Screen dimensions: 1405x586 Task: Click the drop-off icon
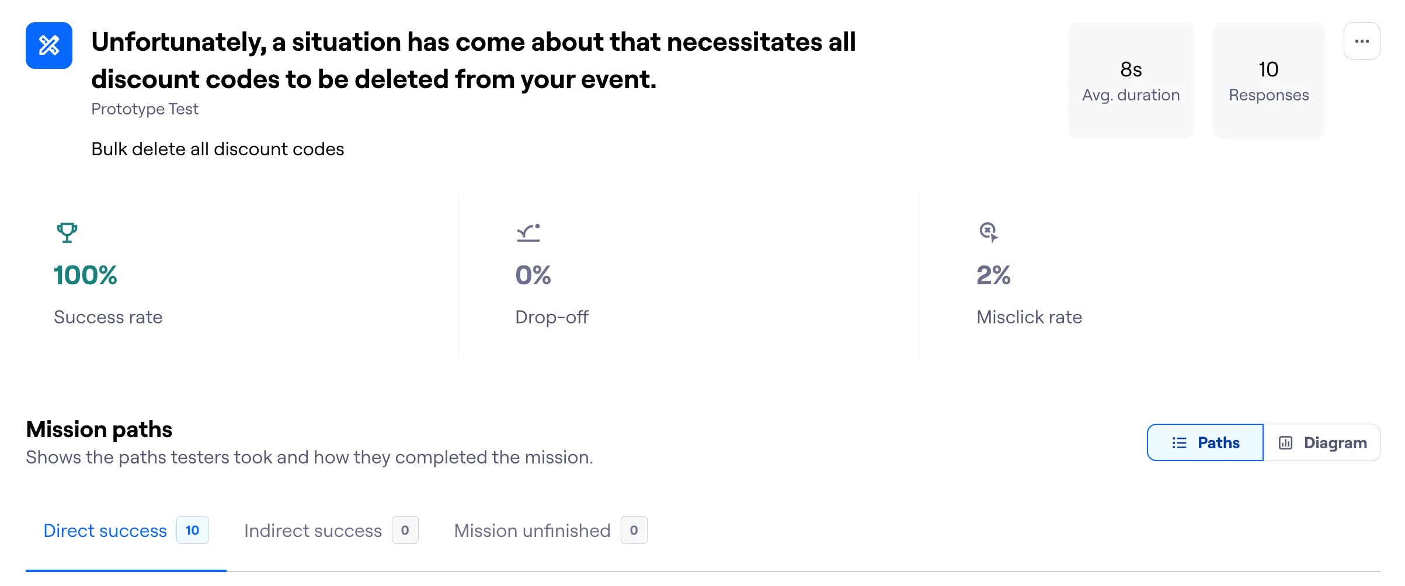[x=528, y=233]
